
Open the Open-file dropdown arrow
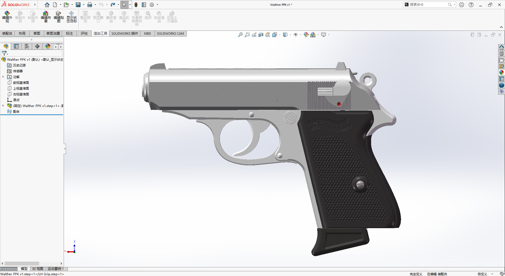tap(72, 5)
